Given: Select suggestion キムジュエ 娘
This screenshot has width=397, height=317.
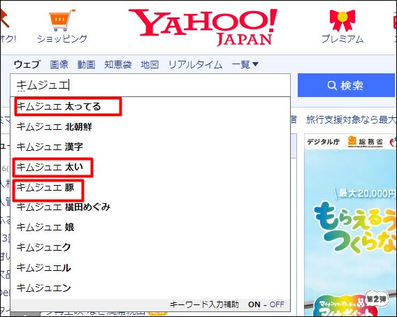Looking at the screenshot, I should pyautogui.click(x=150, y=227).
